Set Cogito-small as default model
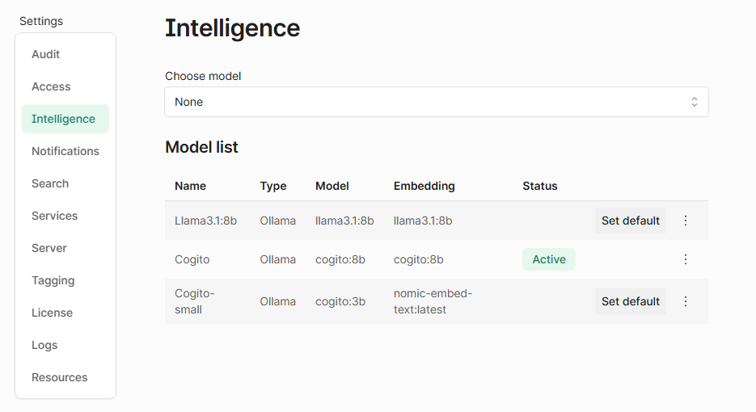The width and height of the screenshot is (756, 412). point(631,301)
